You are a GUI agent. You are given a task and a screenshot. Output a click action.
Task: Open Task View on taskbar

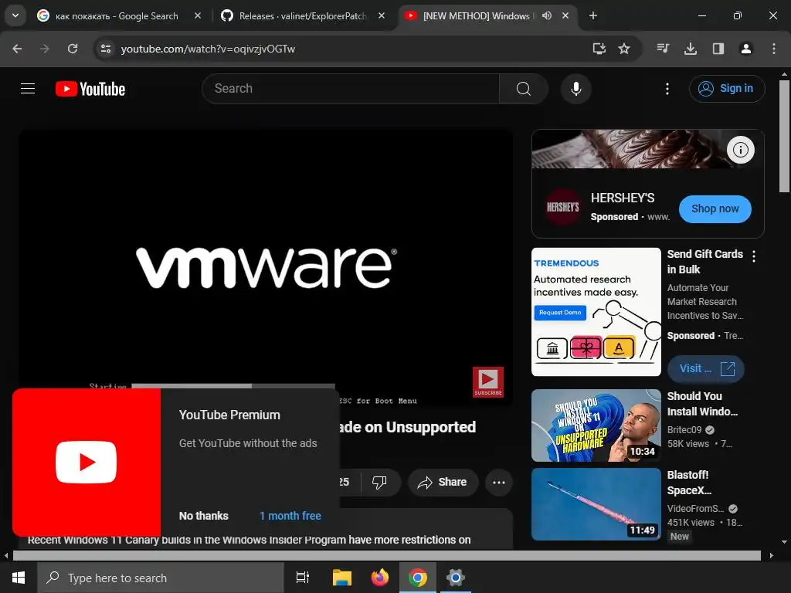303,578
